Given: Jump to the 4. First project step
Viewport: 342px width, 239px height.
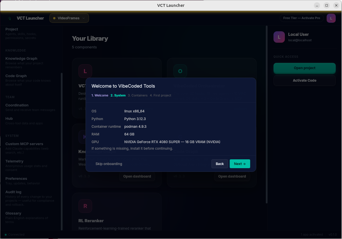Looking at the screenshot, I should [x=160, y=95].
